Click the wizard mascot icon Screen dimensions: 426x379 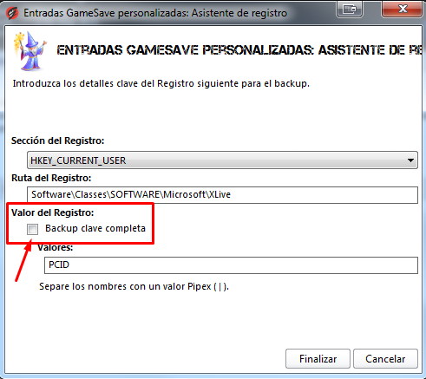pyautogui.click(x=30, y=51)
